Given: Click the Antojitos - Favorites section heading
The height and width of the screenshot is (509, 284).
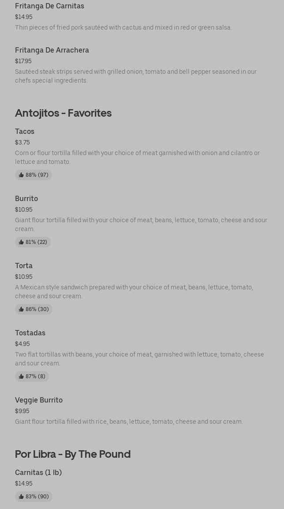Looking at the screenshot, I should pyautogui.click(x=63, y=113).
